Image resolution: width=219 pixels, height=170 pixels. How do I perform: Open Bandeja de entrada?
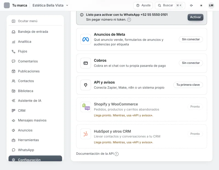[x=35, y=32]
